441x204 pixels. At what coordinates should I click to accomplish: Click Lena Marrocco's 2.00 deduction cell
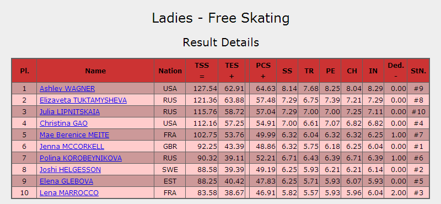coord(396,193)
